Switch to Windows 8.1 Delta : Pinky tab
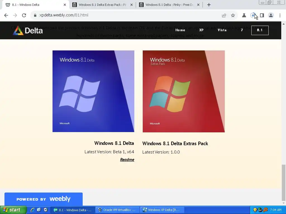The width and height of the screenshot is (286, 214). (169, 5)
